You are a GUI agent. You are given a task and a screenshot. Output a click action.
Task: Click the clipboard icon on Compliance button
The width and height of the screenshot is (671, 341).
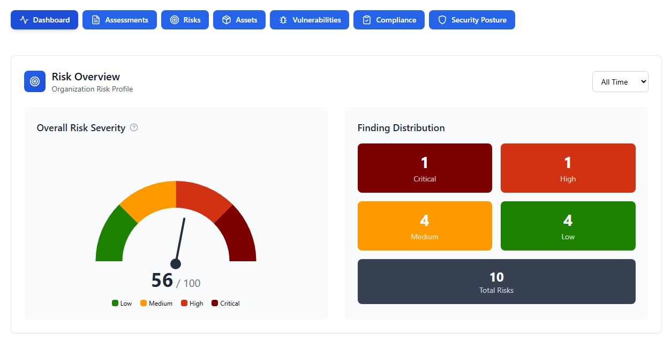pyautogui.click(x=366, y=20)
